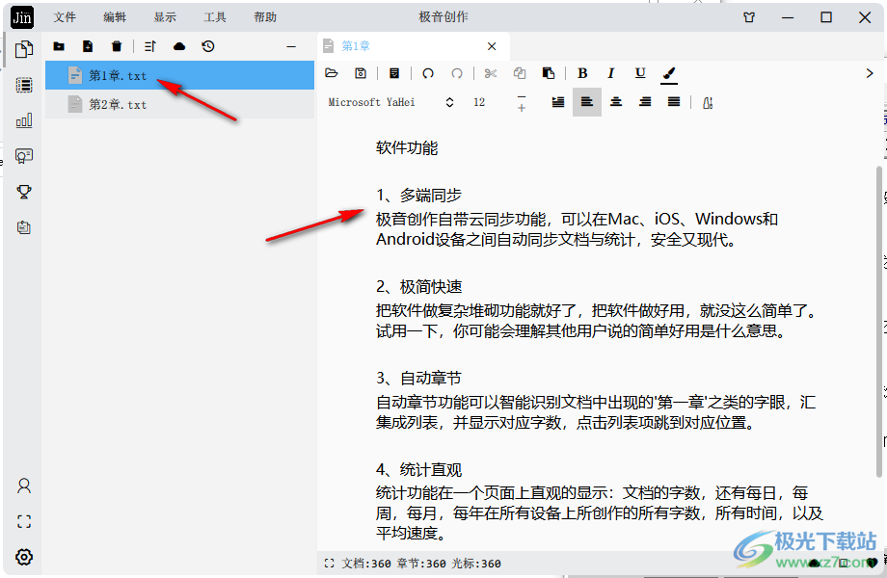Open the trophy achievements icon
Viewport: 887px width, 578px height.
click(24, 192)
